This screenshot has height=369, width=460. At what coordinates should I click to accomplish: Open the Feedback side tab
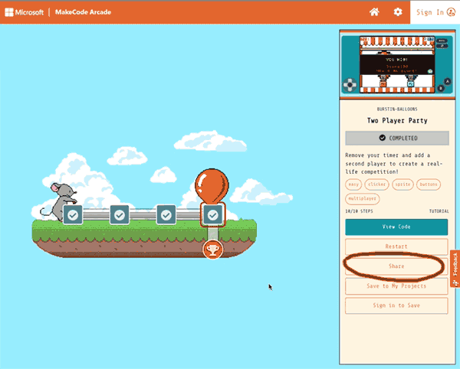(455, 269)
